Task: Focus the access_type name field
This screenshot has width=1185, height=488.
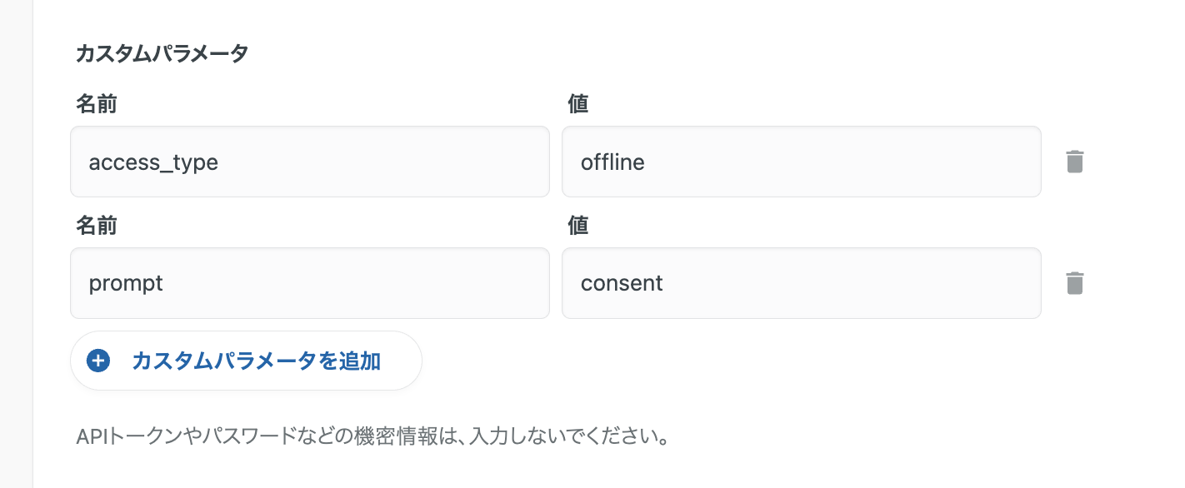Action: 309,162
